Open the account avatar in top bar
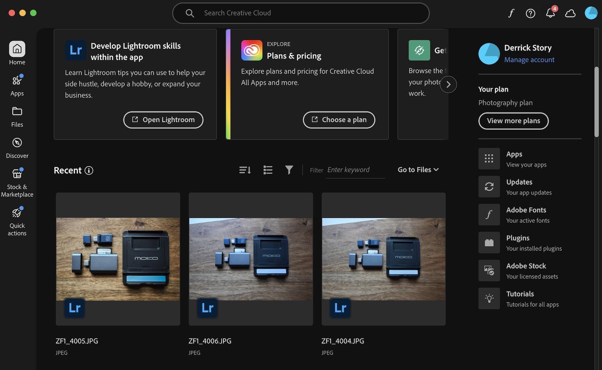602x370 pixels. 591,13
